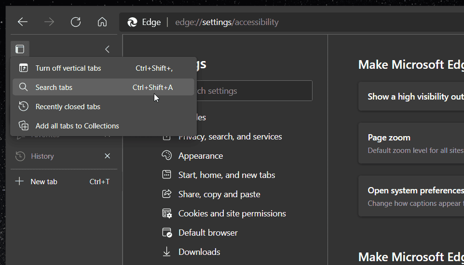Click the Start, home, and new tabs icon

[x=166, y=175]
